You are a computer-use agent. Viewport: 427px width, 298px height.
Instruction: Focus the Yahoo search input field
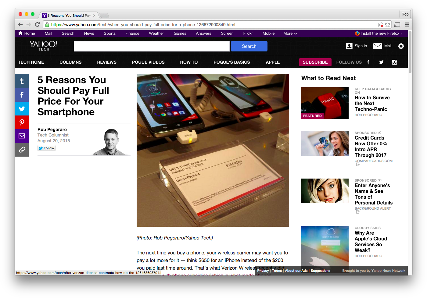point(152,46)
